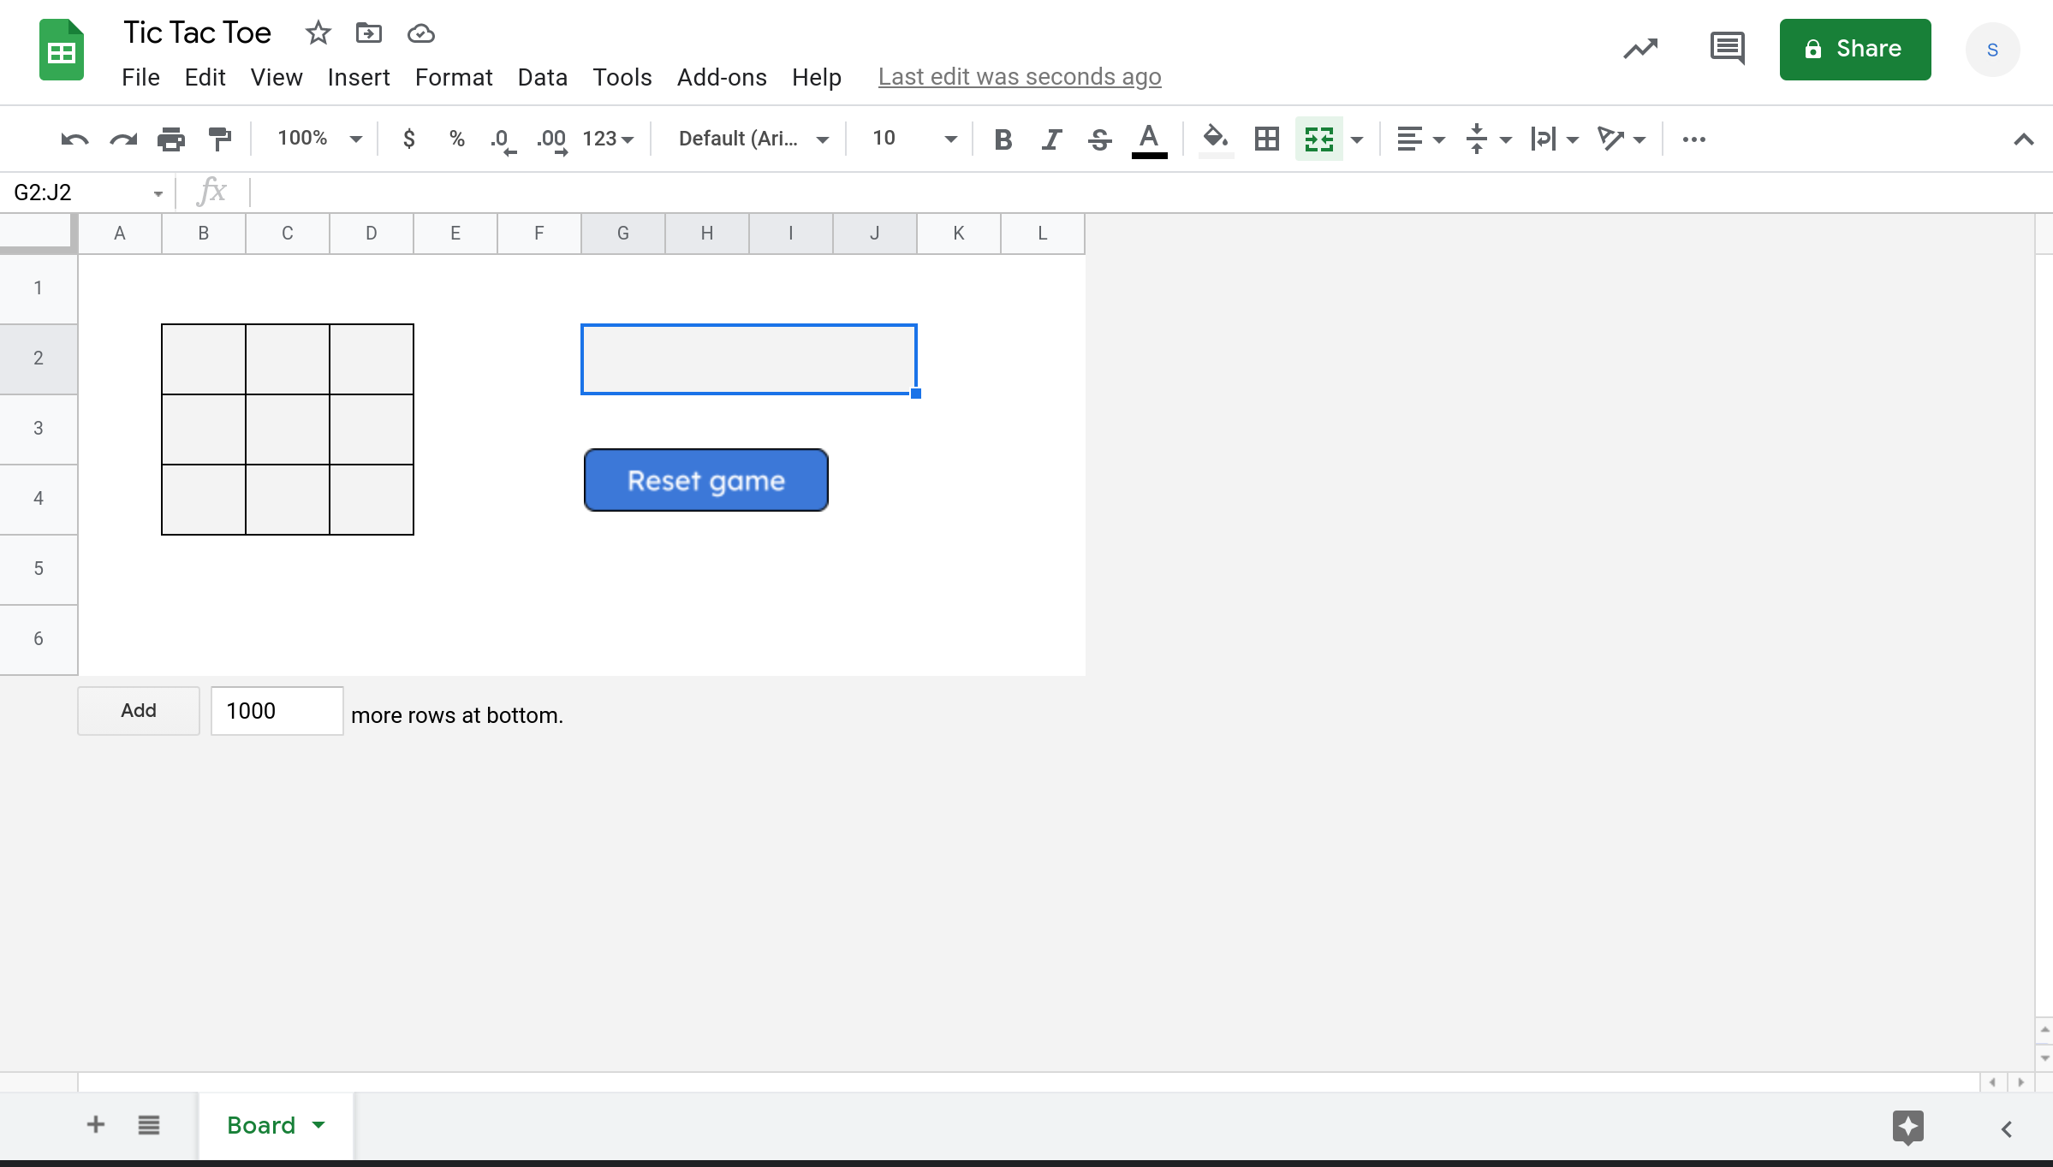
Task: Click the Add rows button
Action: pos(139,710)
